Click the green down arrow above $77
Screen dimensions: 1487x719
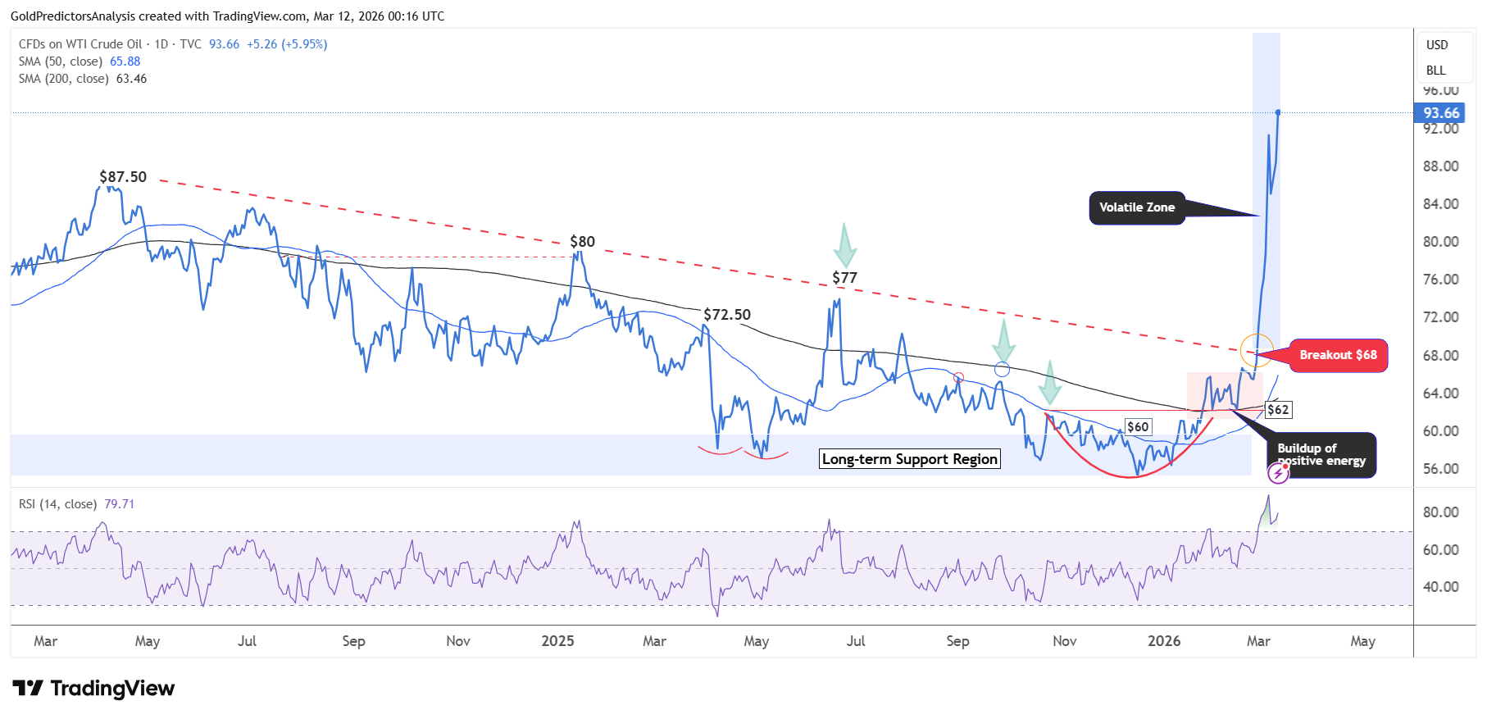click(x=844, y=244)
